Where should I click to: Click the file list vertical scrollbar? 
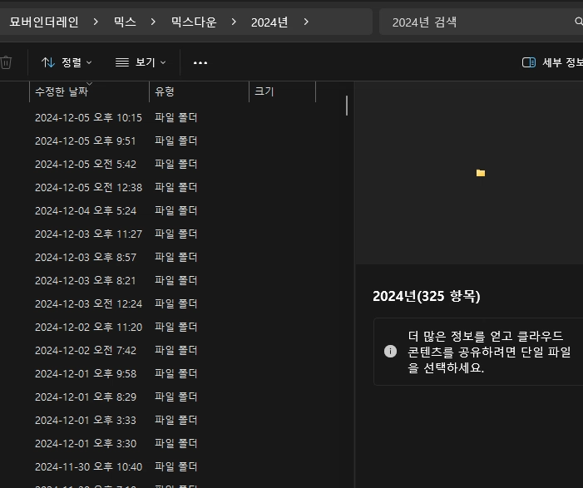coord(347,106)
